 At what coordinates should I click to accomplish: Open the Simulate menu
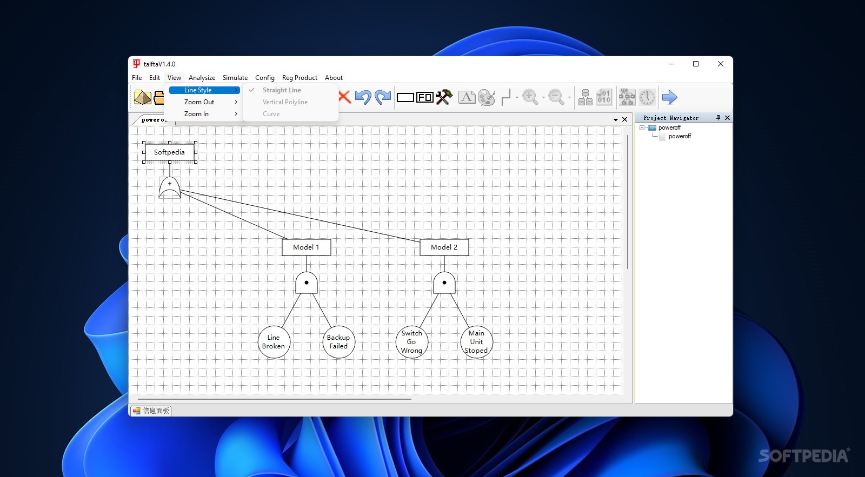pos(235,78)
